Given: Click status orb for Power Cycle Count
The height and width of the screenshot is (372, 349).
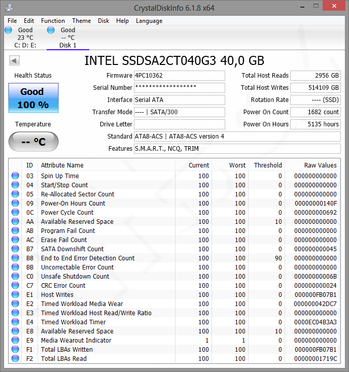Looking at the screenshot, I should pos(15,212).
